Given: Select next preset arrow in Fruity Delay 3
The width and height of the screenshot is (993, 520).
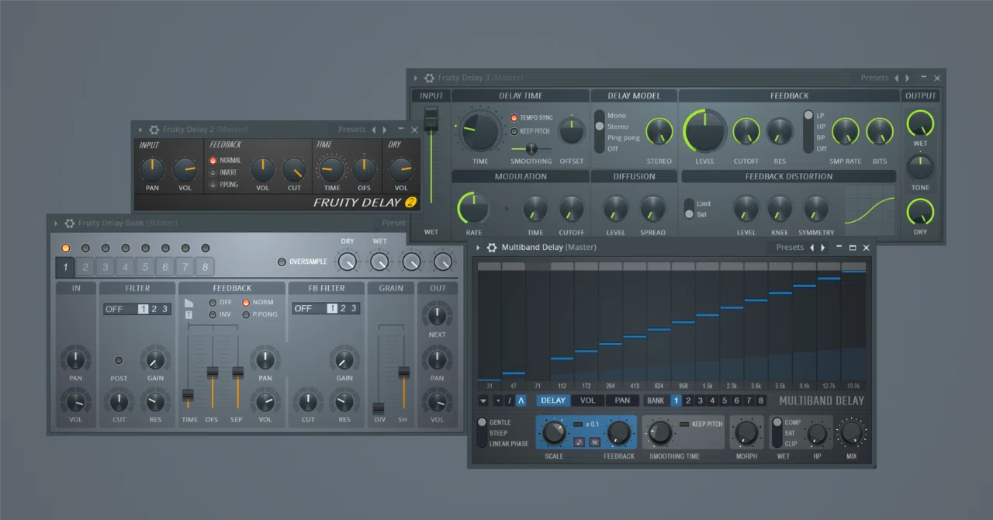Looking at the screenshot, I should [908, 78].
